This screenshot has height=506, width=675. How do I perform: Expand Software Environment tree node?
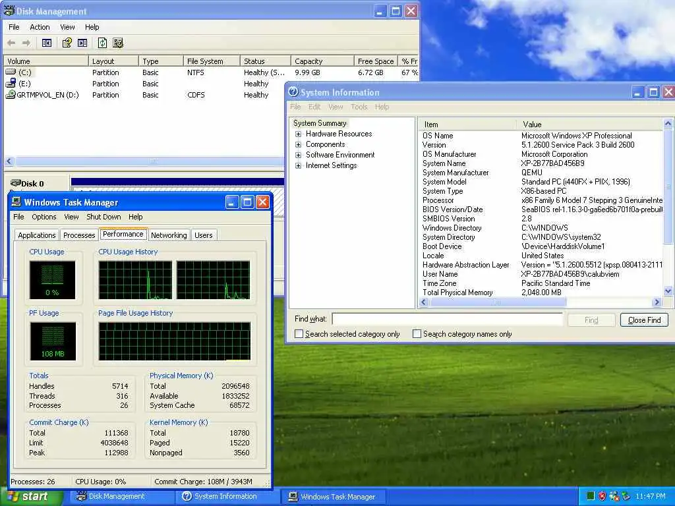click(x=298, y=155)
